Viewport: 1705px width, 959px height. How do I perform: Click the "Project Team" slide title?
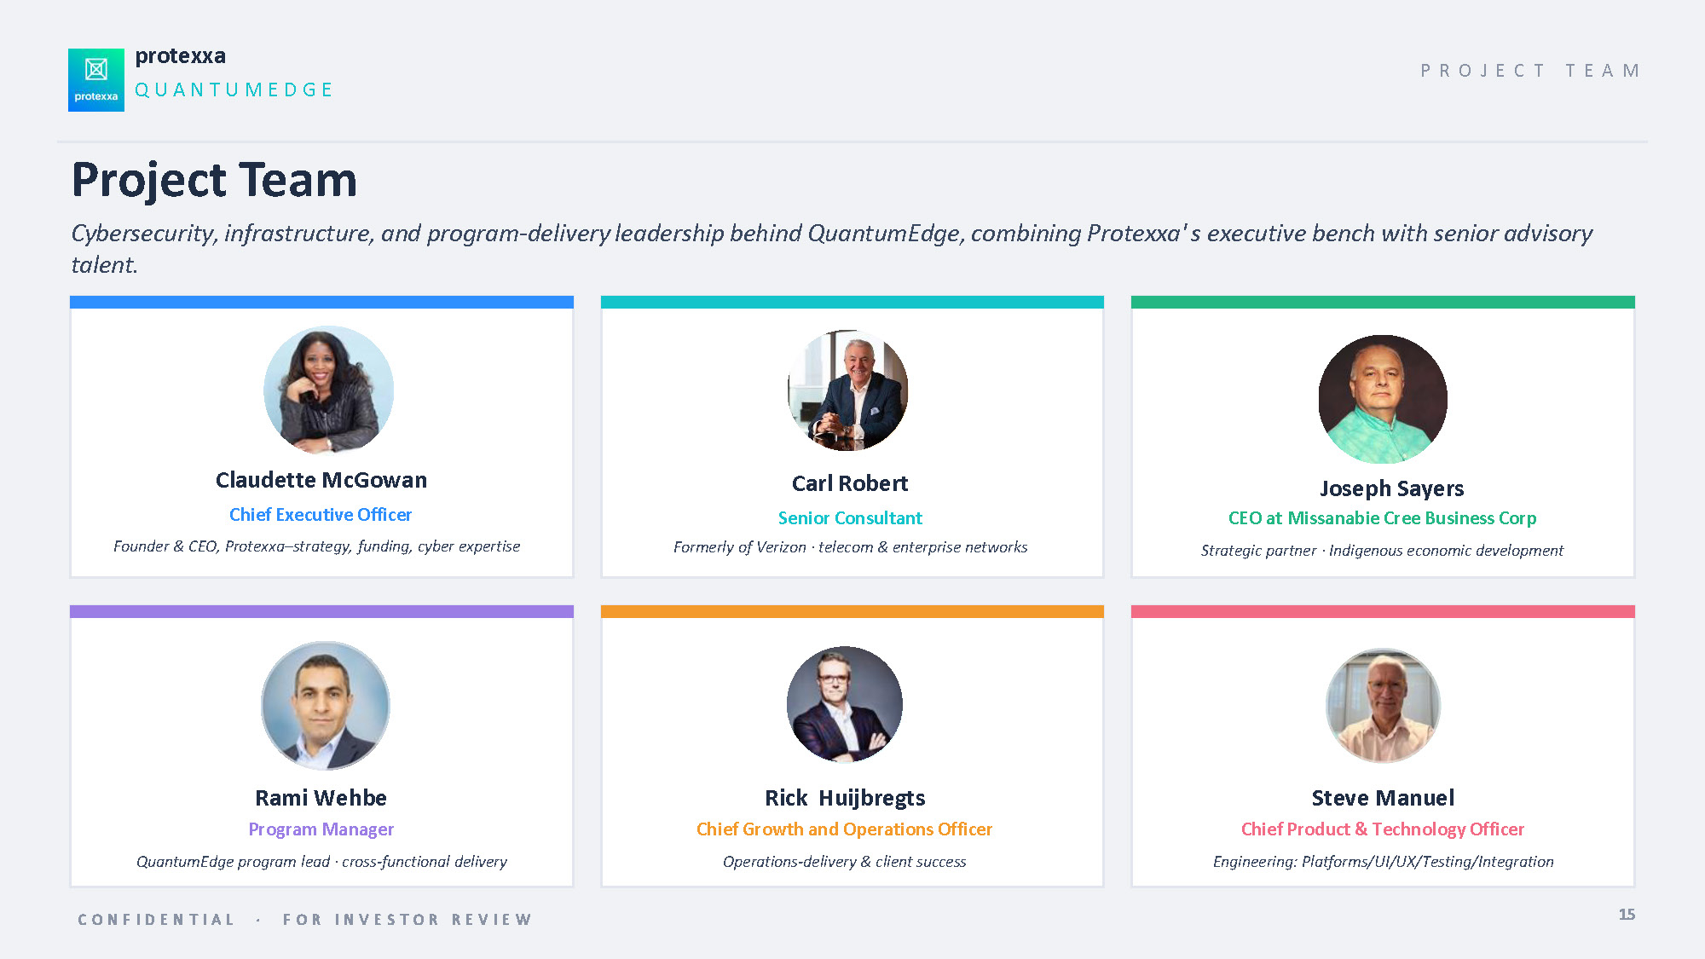tap(214, 180)
